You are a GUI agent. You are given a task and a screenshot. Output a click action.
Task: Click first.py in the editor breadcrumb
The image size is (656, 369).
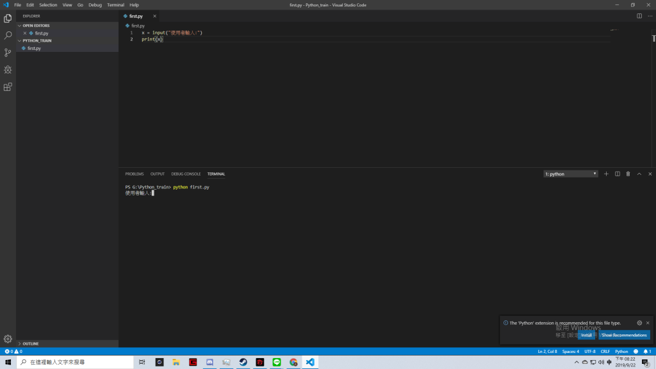tap(138, 26)
